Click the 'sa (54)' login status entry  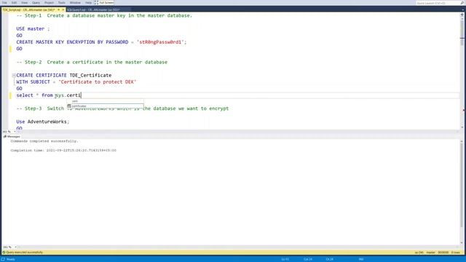419,253
